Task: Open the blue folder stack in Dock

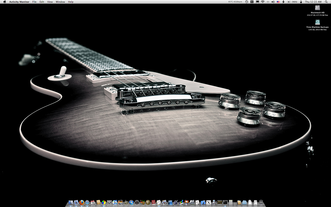Action: [244, 202]
